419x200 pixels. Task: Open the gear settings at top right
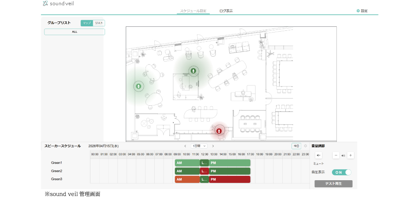click(x=362, y=11)
